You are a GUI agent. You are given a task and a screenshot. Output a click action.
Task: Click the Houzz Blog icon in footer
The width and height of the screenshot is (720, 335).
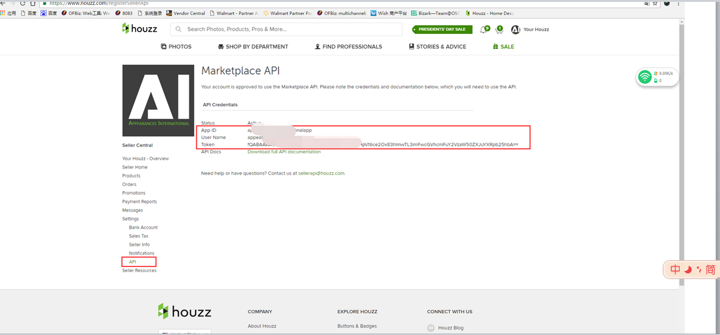(431, 327)
